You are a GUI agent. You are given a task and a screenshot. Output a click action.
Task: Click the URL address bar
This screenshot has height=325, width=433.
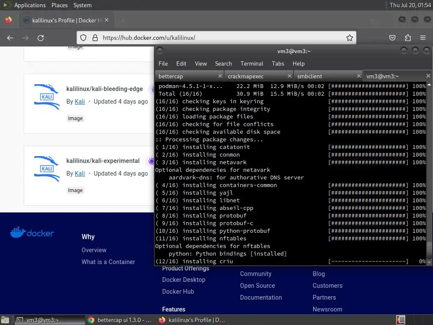[x=216, y=38]
